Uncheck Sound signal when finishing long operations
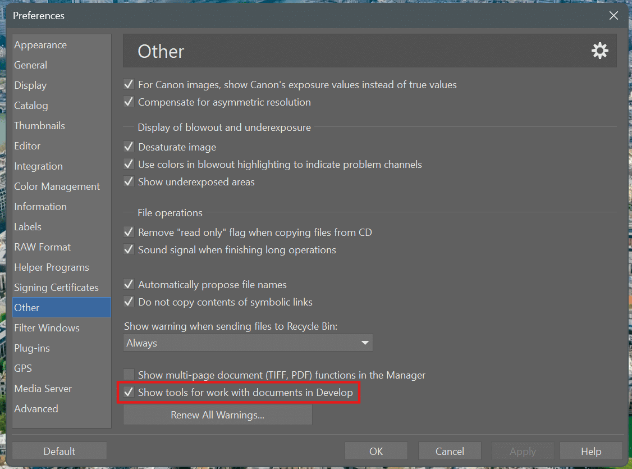The height and width of the screenshot is (469, 632). tap(129, 250)
